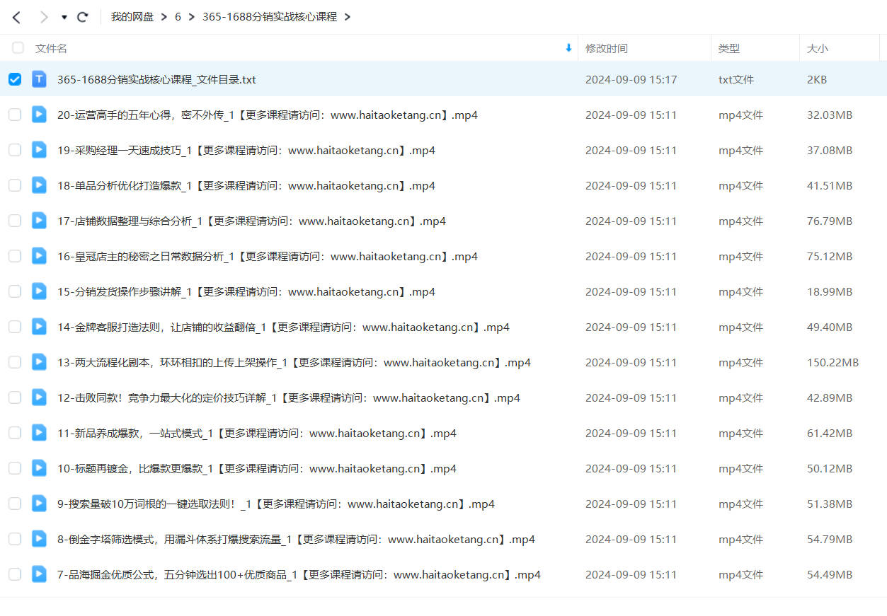Screen dimensions: 887x616
Task: Click the 2KB size of the txt file
Action: click(x=817, y=79)
